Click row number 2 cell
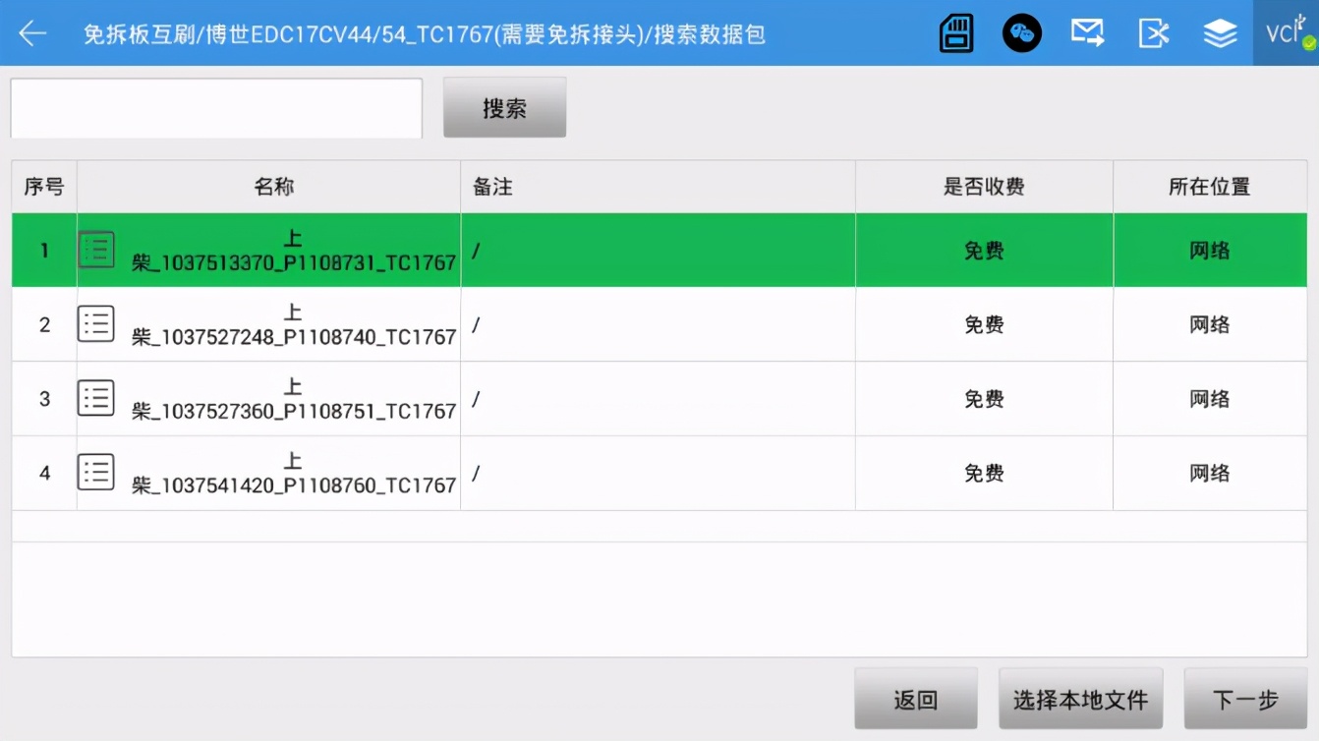The width and height of the screenshot is (1319, 741). [x=44, y=324]
